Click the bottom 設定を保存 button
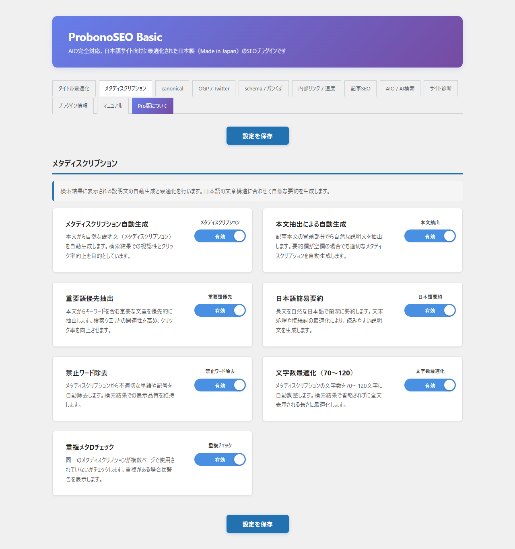The height and width of the screenshot is (549, 515). point(257,524)
